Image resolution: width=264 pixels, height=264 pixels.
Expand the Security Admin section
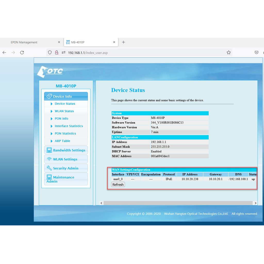(66, 168)
